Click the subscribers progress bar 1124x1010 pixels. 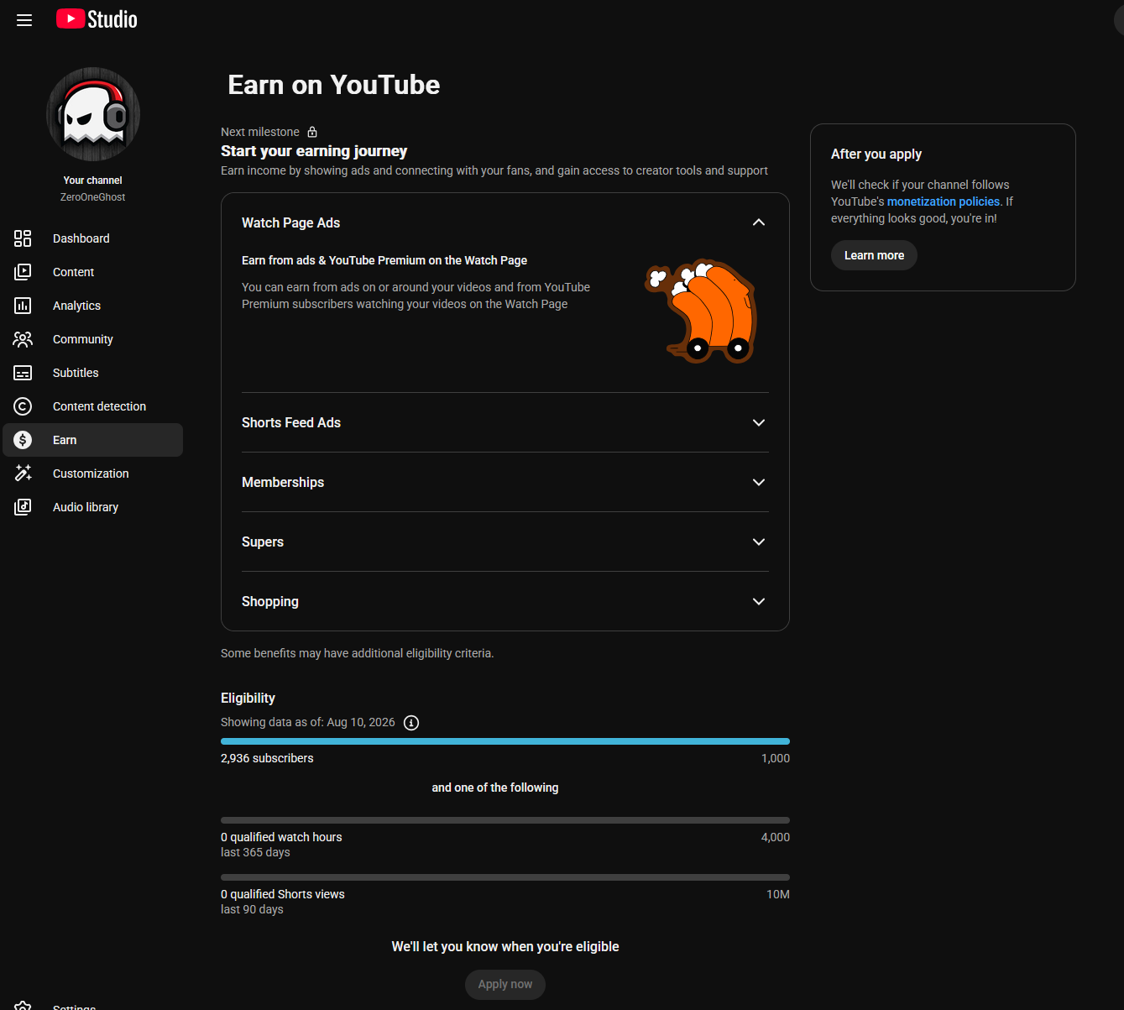[x=505, y=741]
